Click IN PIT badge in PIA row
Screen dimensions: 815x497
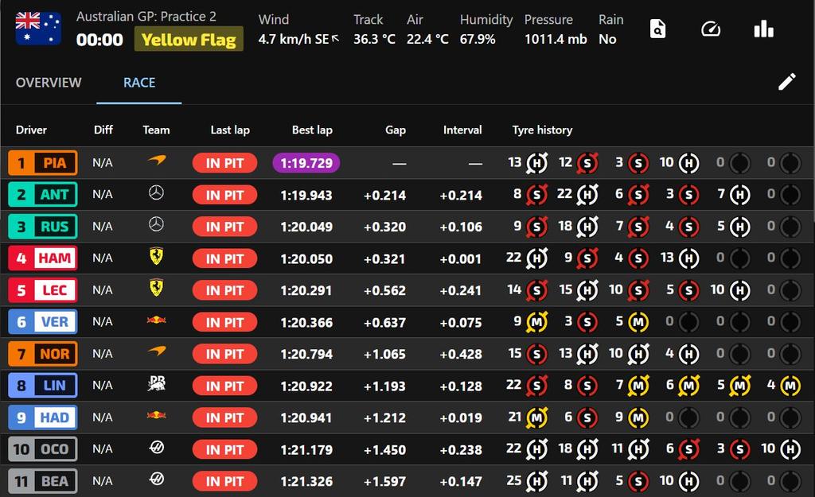pos(224,163)
